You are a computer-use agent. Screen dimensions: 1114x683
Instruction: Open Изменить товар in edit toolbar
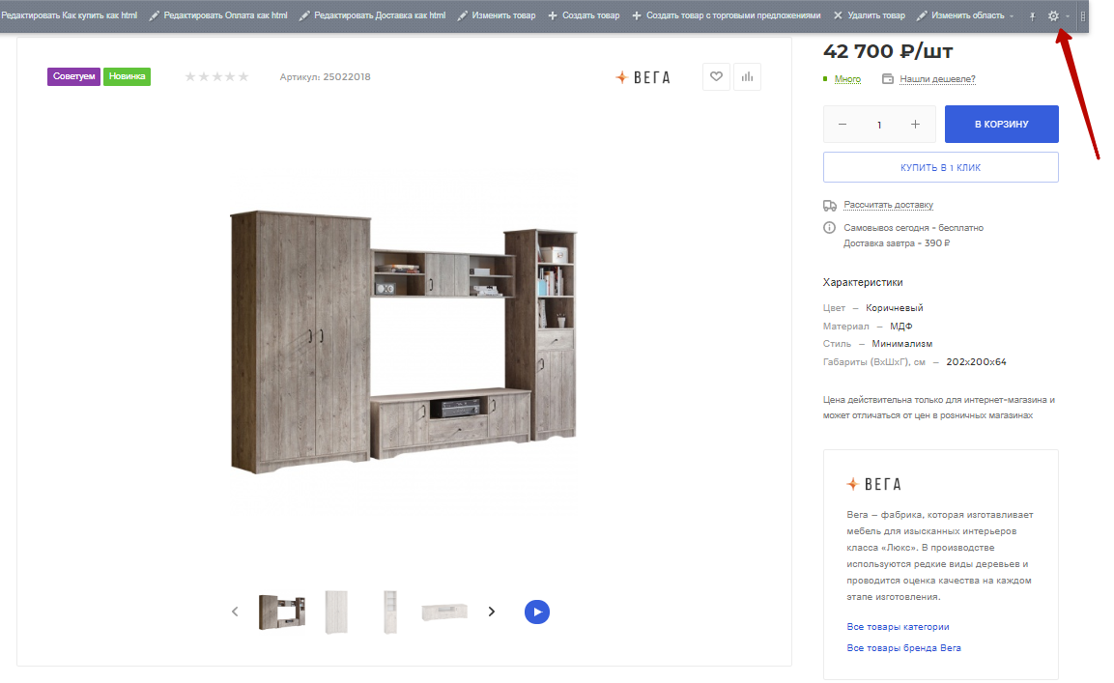tap(497, 14)
